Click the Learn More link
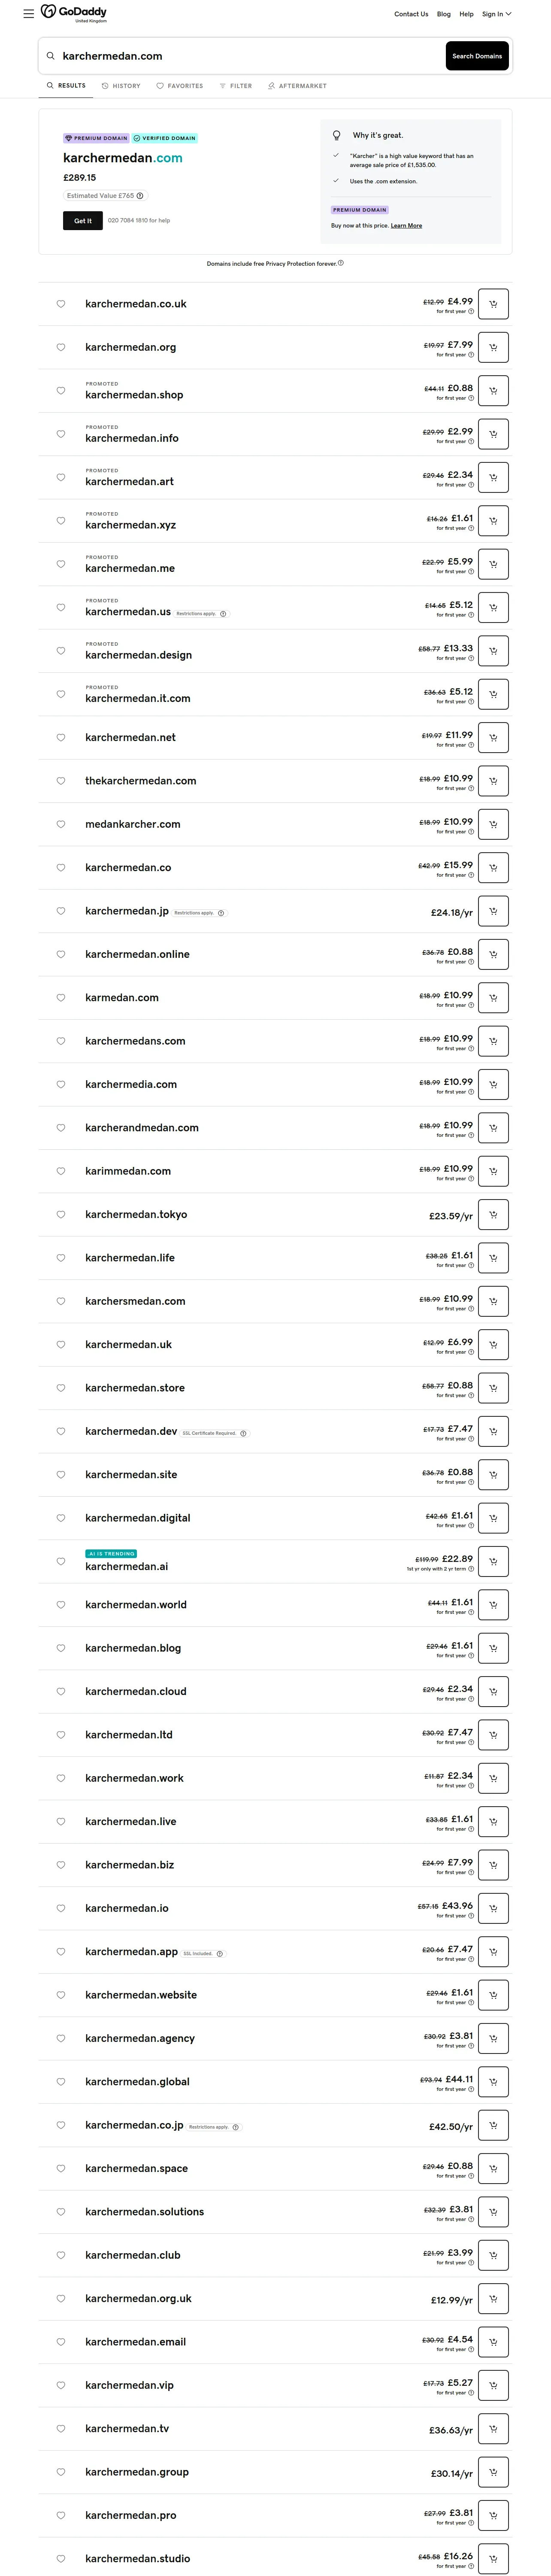Screen dimensions: 551x2576 point(406,226)
